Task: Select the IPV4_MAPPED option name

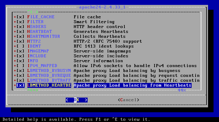Action: tap(42, 66)
